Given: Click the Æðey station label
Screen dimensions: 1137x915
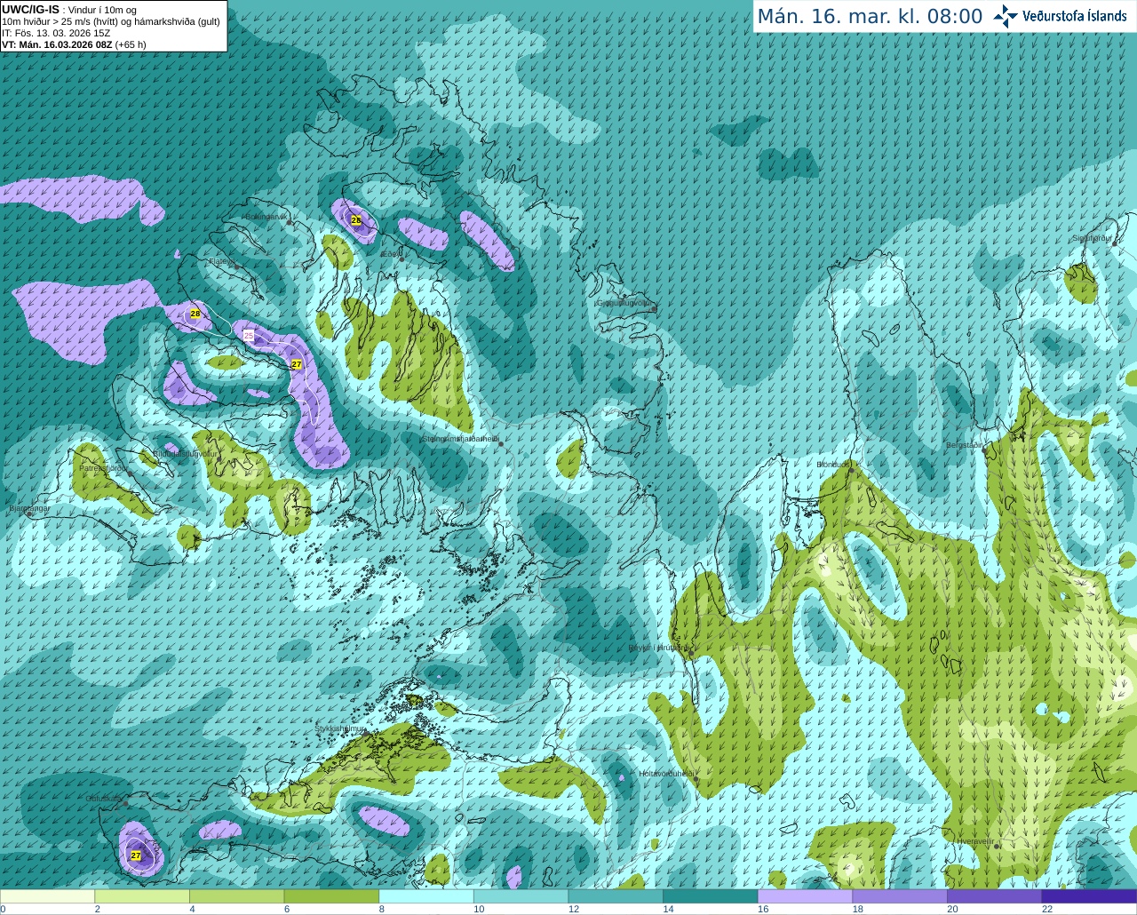Looking at the screenshot, I should 389,255.
